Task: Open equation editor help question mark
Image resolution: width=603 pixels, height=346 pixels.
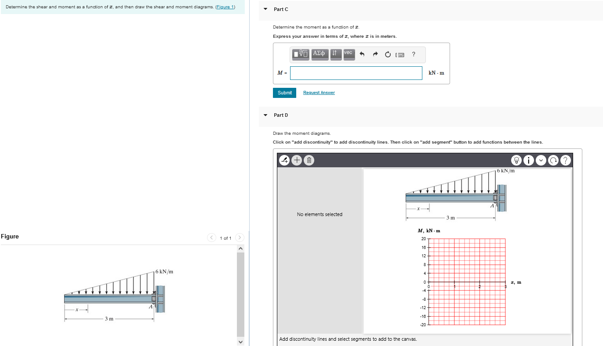Action: point(414,54)
